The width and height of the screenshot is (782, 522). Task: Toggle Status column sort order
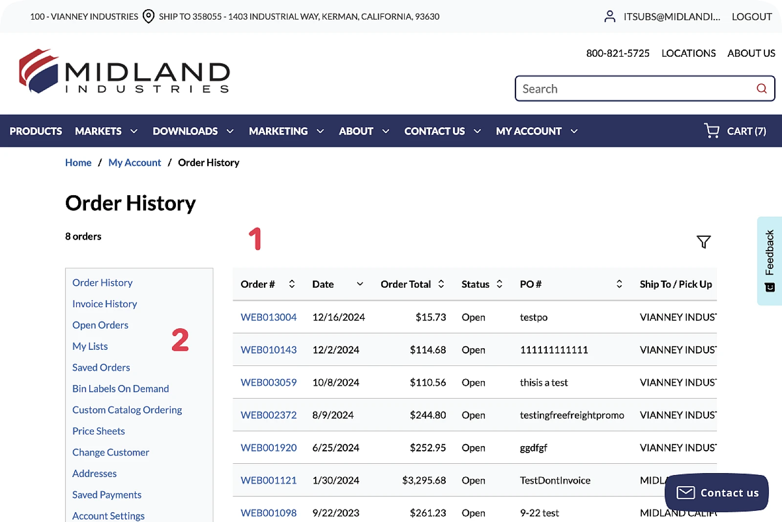click(499, 284)
